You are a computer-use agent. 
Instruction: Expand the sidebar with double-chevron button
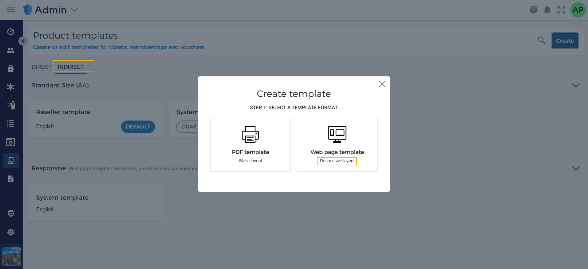(23, 41)
